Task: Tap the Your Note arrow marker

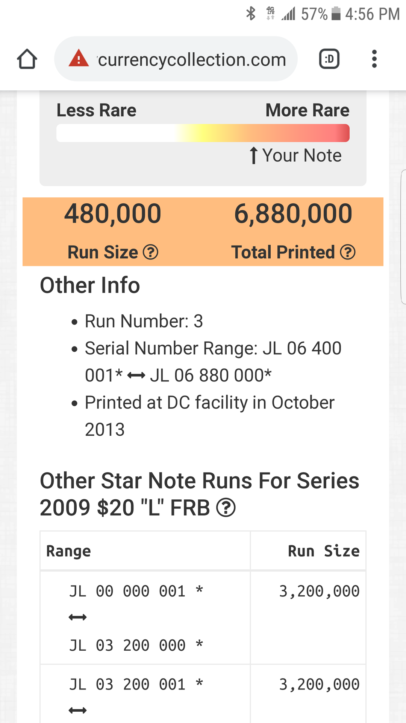Action: coord(254,155)
